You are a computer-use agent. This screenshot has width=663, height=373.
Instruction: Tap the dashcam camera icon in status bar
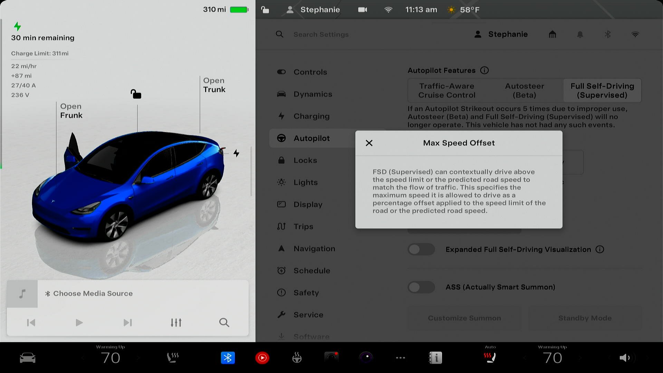point(362,10)
